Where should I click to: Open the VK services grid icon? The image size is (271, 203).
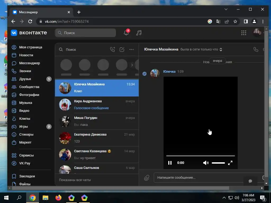[244, 33]
